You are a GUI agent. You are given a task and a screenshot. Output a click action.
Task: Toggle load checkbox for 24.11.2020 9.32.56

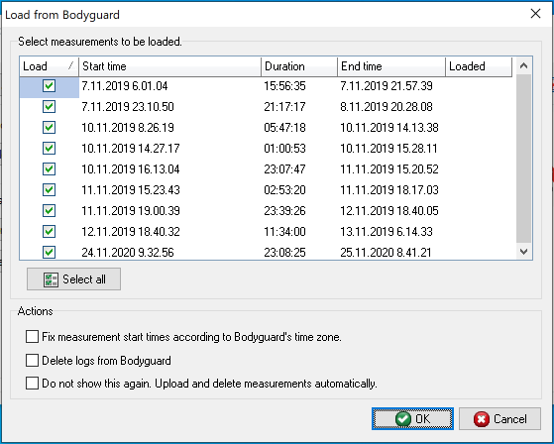pos(49,252)
